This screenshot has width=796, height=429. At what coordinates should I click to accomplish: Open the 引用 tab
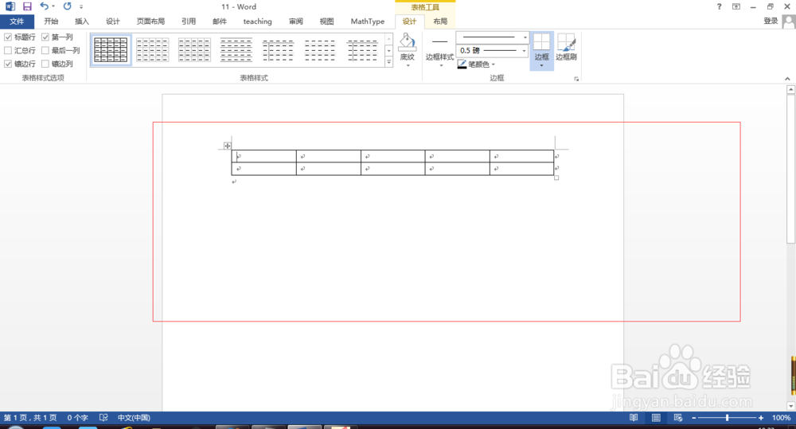[x=189, y=21]
